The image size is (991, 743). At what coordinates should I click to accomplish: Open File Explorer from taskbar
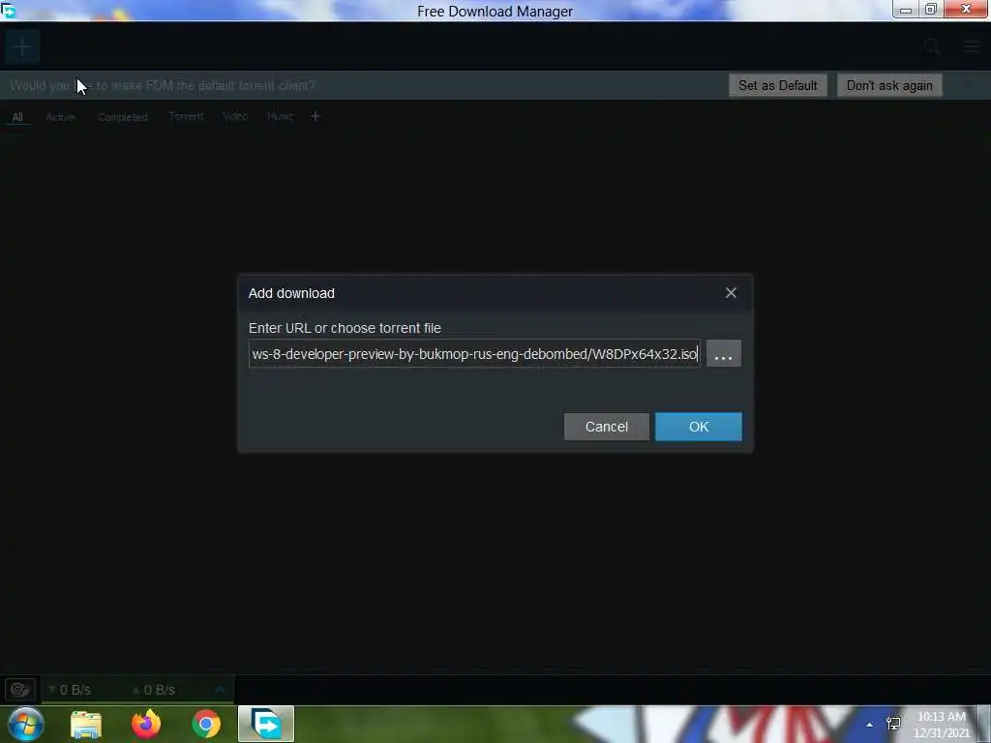click(x=86, y=724)
